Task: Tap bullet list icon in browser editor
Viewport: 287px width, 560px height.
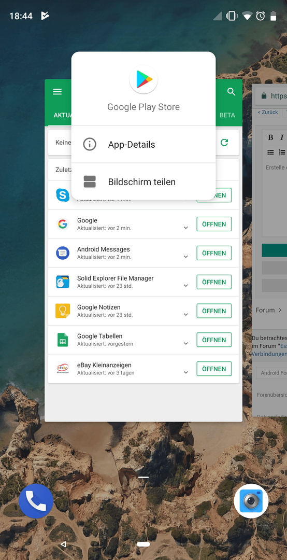Action: tap(270, 152)
